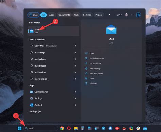Open Slack from taskbar
Viewport: 161px width, 132px height.
[x=138, y=128]
